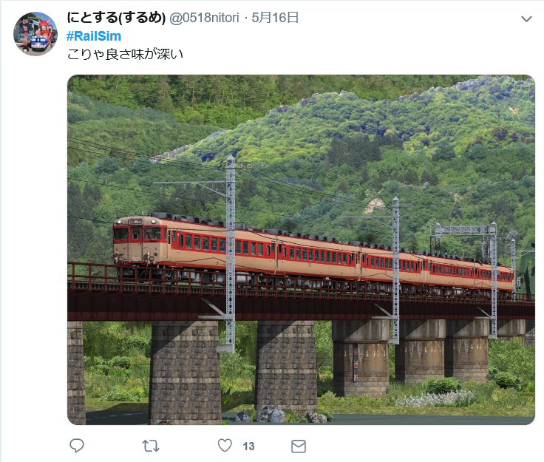This screenshot has height=462, width=544.
Task: Open tweet options chevron menu
Action: pos(527,18)
